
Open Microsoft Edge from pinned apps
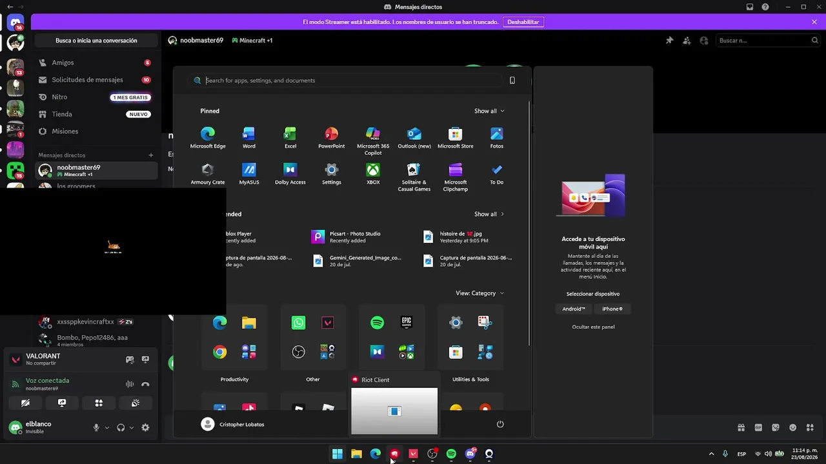pos(208,138)
